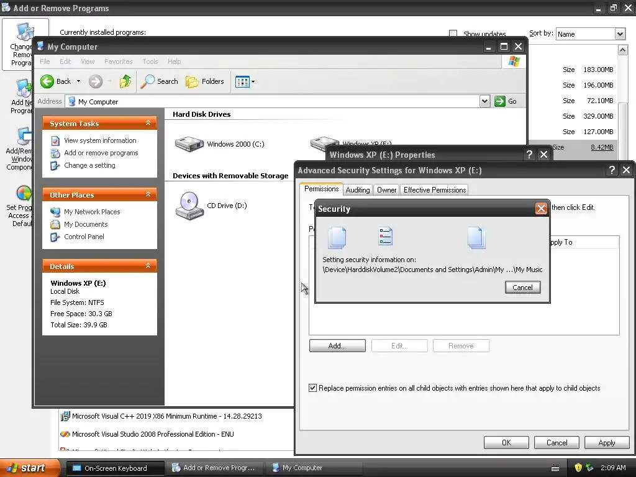636x477 pixels.
Task: Click OK in Advanced Security Settings
Action: pyautogui.click(x=506, y=442)
